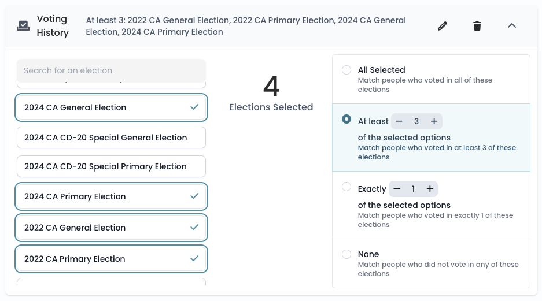Decrease the Exactly count with minus icon
This screenshot has height=301, width=542.
(397, 189)
